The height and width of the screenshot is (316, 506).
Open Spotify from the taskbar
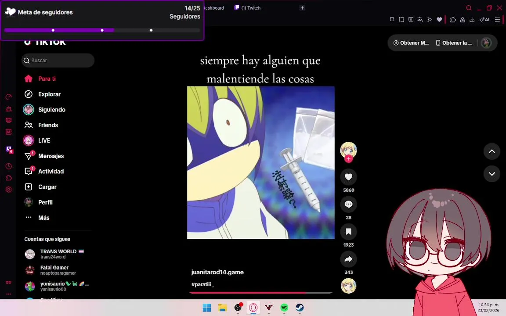284,308
